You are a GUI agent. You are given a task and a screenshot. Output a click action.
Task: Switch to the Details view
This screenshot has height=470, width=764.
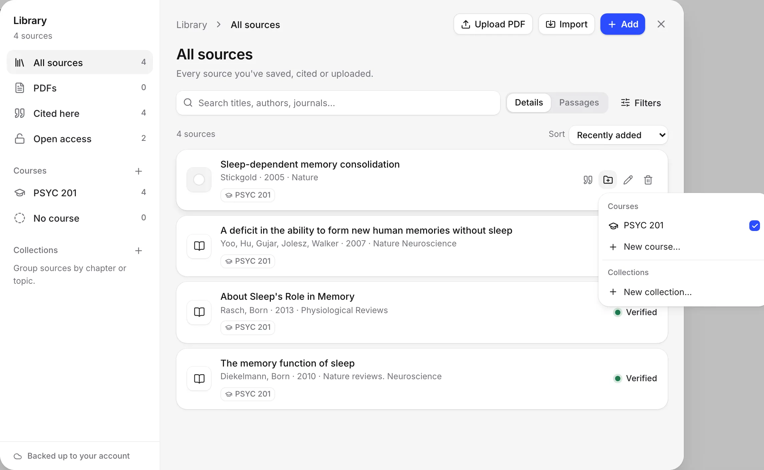tap(529, 102)
